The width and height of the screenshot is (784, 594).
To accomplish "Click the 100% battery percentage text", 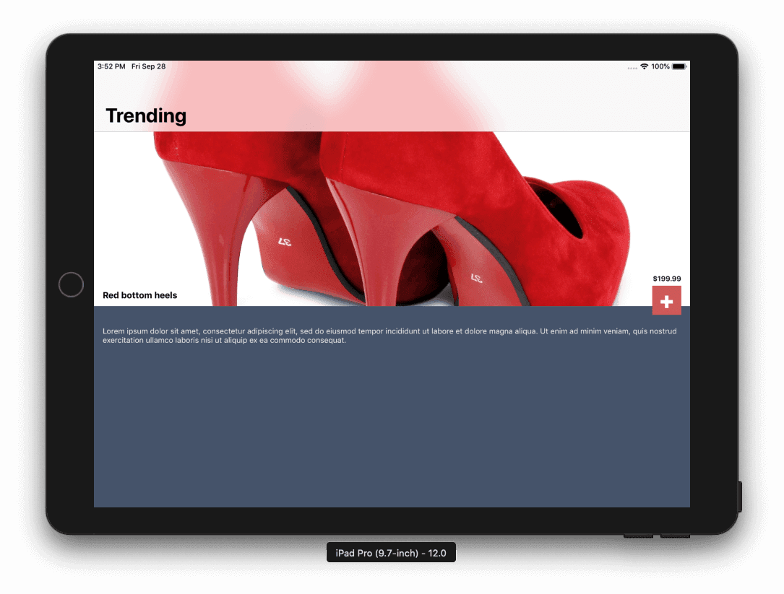I will click(660, 66).
